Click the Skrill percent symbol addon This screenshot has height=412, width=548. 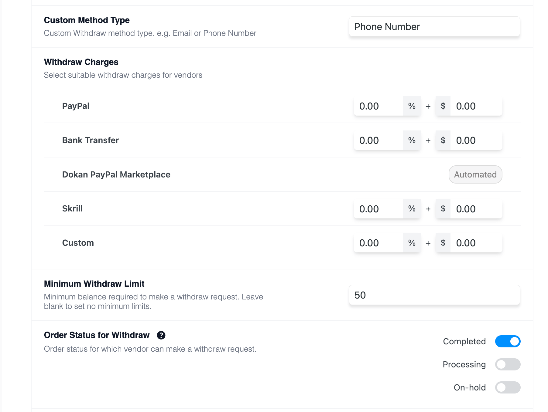click(x=412, y=209)
